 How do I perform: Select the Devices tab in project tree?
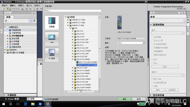[x=9, y=17]
